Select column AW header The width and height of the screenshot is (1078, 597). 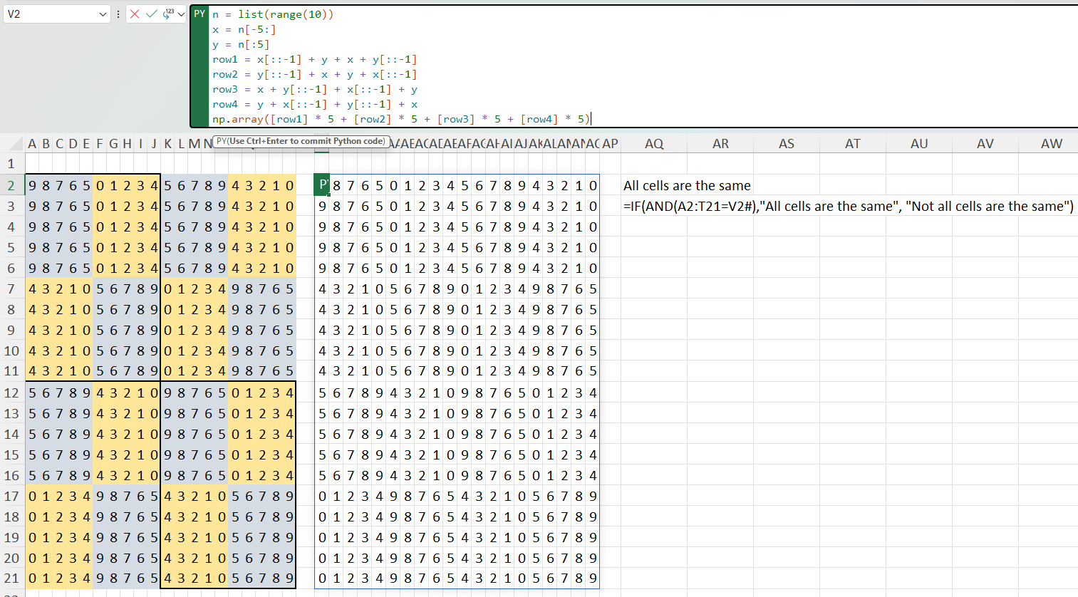click(x=1052, y=144)
